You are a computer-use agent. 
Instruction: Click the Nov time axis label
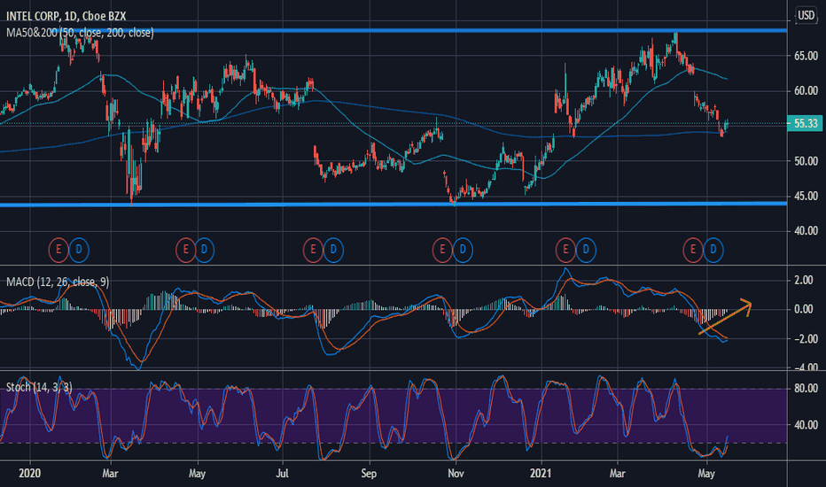pyautogui.click(x=456, y=473)
